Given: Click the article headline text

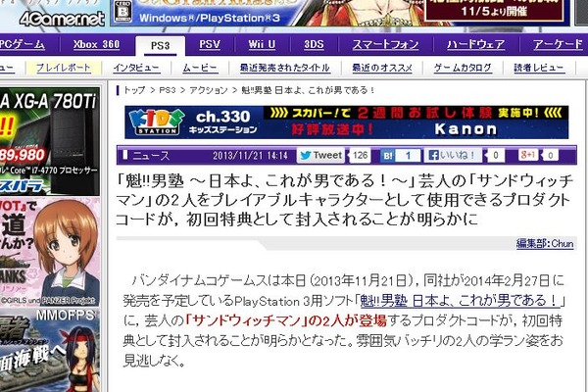Looking at the screenshot, I should [x=344, y=200].
